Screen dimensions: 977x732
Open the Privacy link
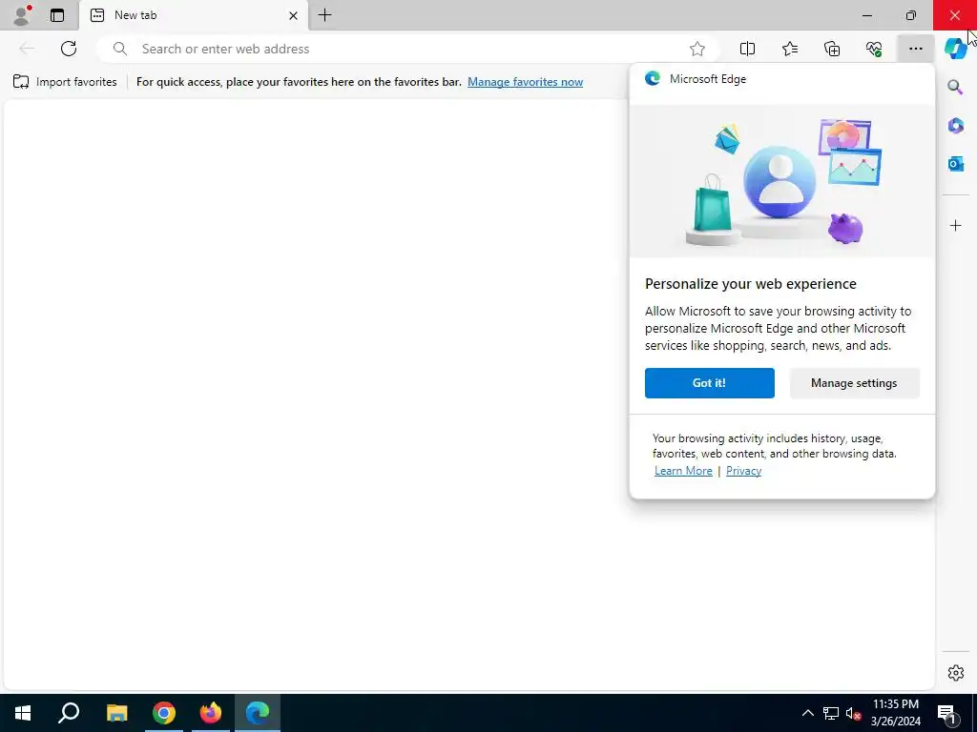(x=743, y=471)
